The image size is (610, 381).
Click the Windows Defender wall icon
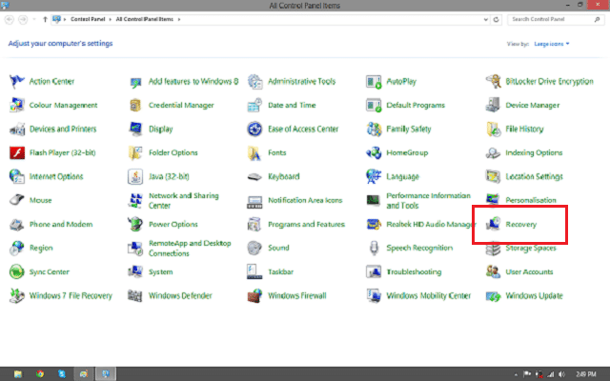tap(135, 295)
